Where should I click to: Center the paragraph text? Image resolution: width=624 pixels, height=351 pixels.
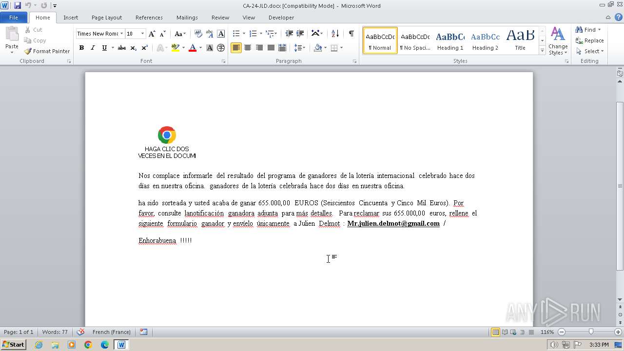click(x=248, y=48)
